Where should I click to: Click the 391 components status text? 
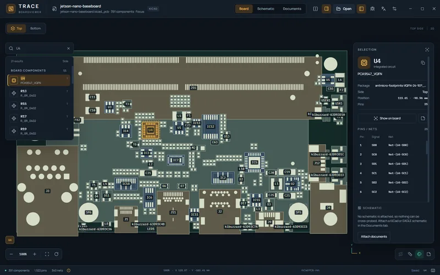click(x=19, y=271)
